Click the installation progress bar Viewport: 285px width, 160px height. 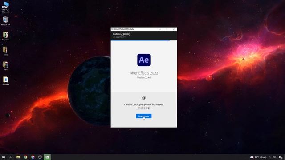[143, 40]
